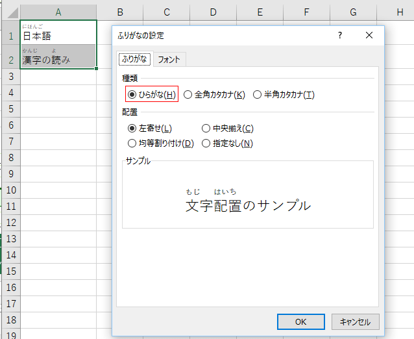Choose 中央揃え alignment option
The width and height of the screenshot is (414, 339).
click(x=206, y=129)
